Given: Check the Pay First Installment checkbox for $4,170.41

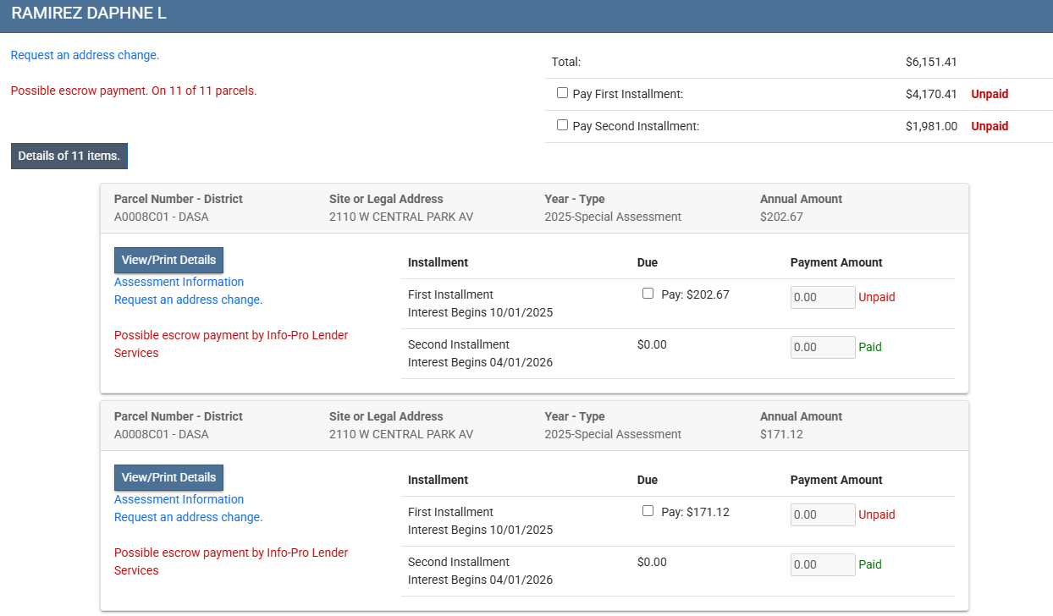Looking at the screenshot, I should [562, 93].
